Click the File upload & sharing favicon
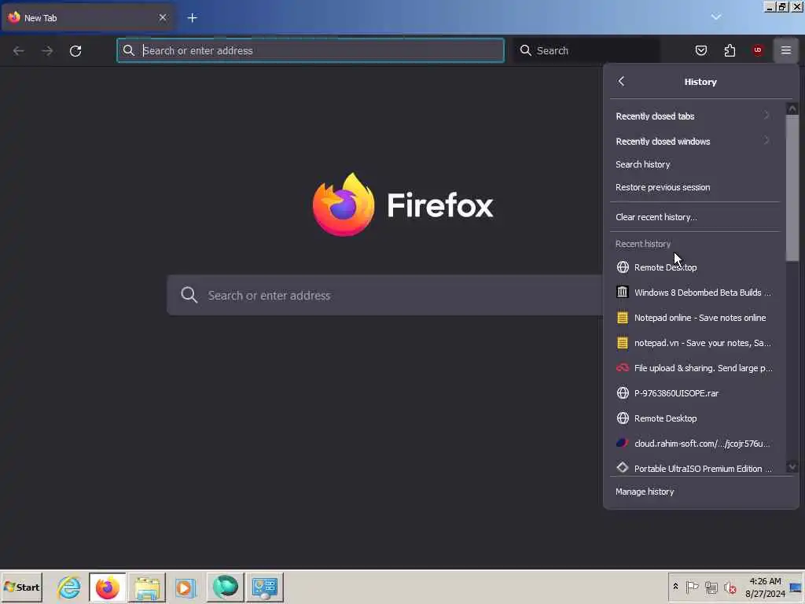Screen dimensions: 805x604 point(623,368)
